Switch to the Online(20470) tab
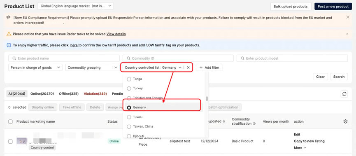 coord(42,93)
